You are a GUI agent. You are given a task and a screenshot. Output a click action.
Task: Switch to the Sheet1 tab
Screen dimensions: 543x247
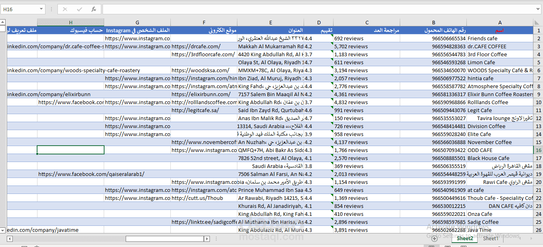coord(491,239)
